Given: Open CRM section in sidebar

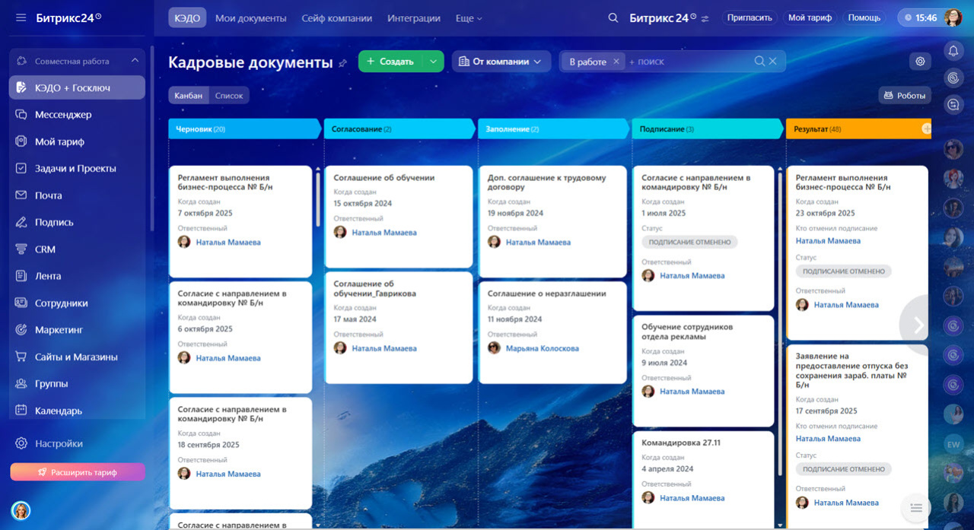Looking at the screenshot, I should coord(45,249).
